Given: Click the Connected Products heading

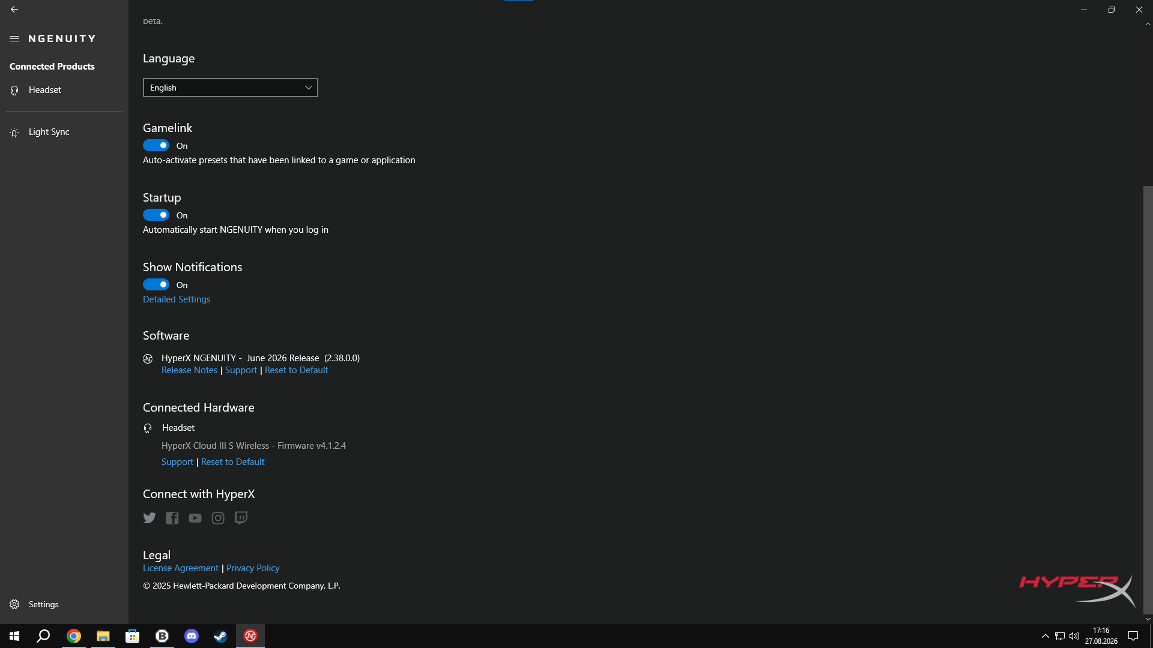Looking at the screenshot, I should (x=52, y=67).
